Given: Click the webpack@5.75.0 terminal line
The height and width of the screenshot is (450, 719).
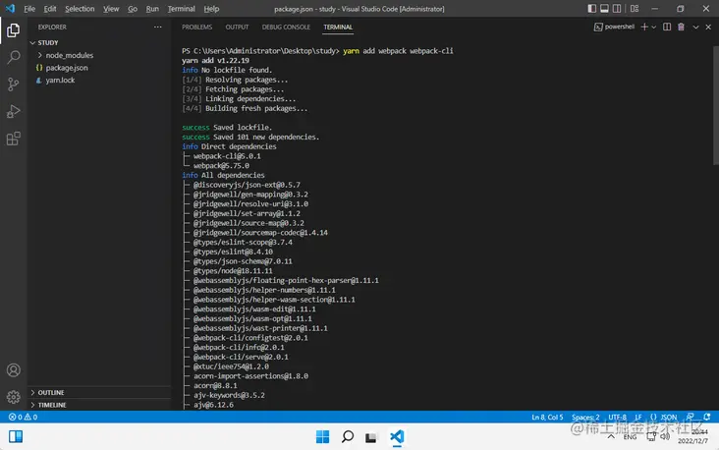Looking at the screenshot, I should click(221, 166).
